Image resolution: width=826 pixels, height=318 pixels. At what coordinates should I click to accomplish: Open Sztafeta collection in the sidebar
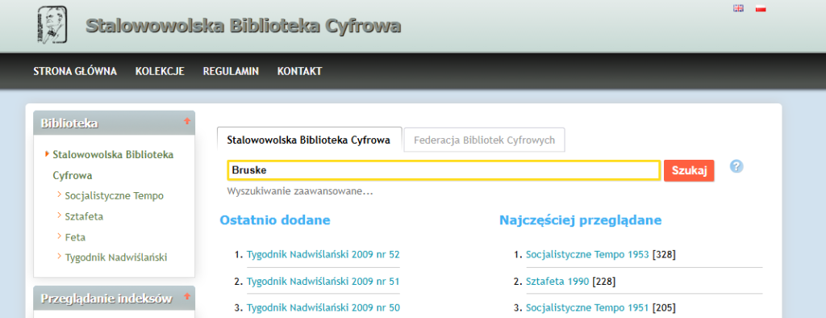coord(84,216)
